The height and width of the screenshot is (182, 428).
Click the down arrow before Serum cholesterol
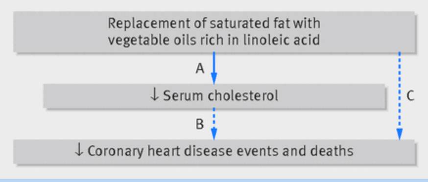click(x=154, y=96)
